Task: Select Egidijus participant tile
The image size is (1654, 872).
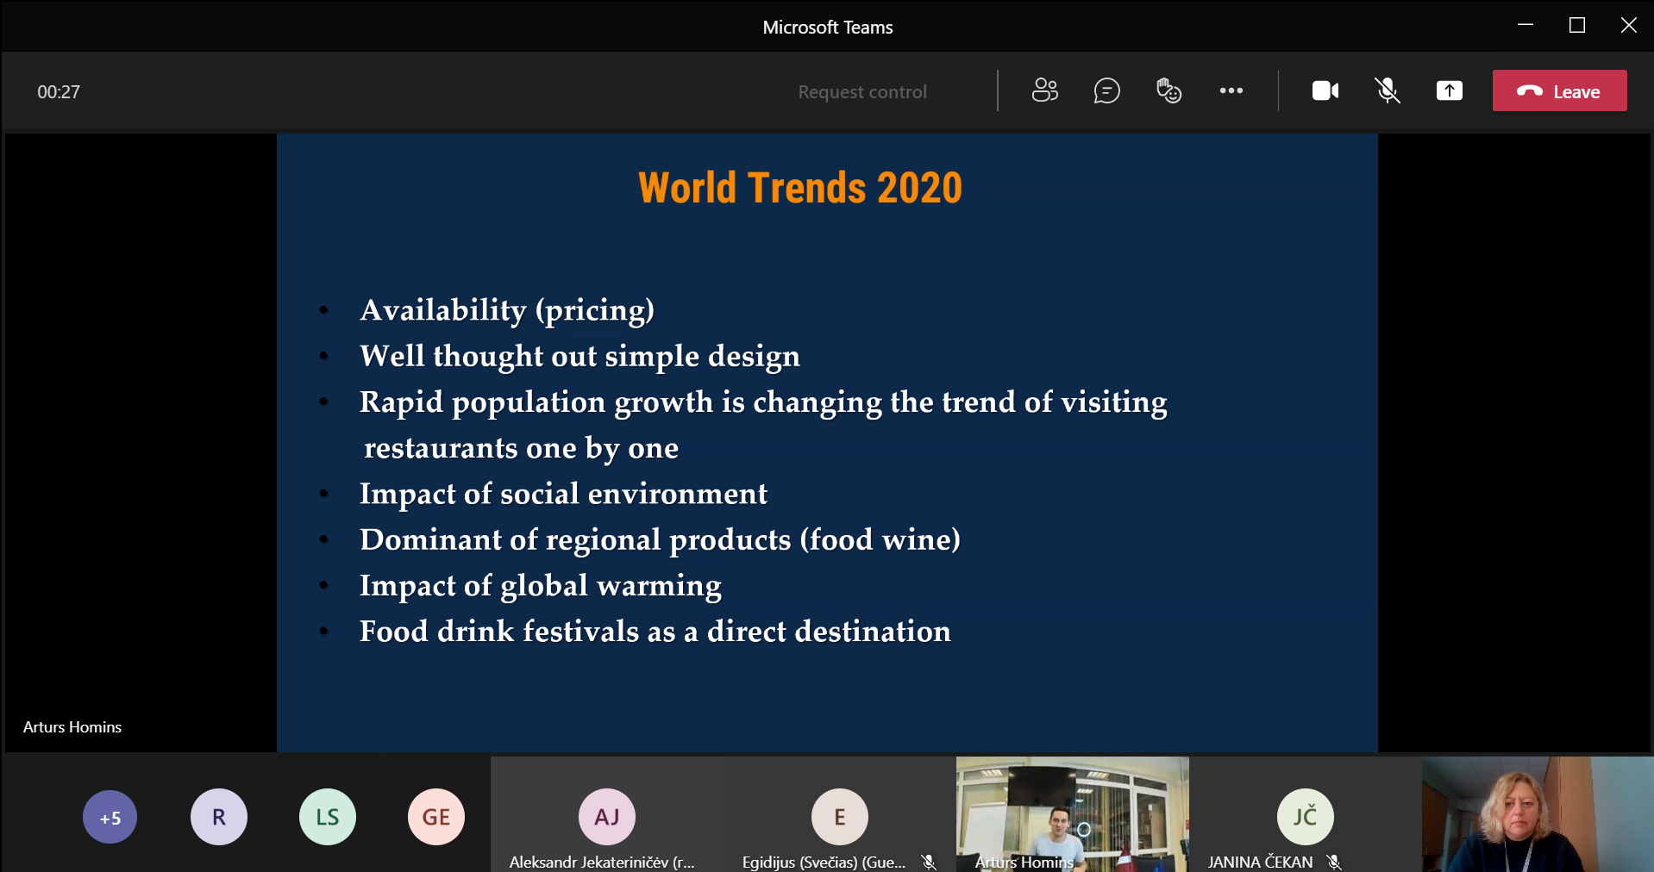Action: (x=840, y=814)
